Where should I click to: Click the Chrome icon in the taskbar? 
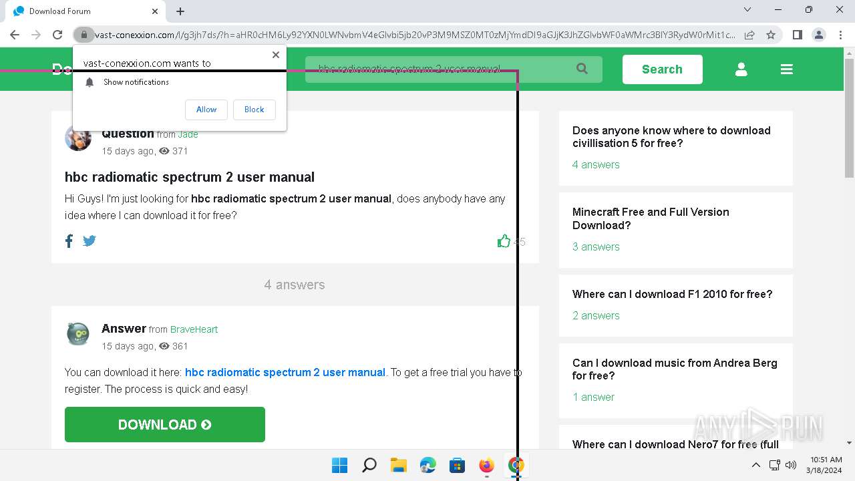[x=516, y=465]
